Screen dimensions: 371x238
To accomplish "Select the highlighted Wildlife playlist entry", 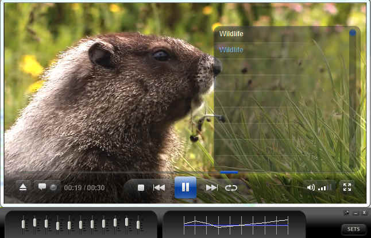I will click(x=231, y=50).
